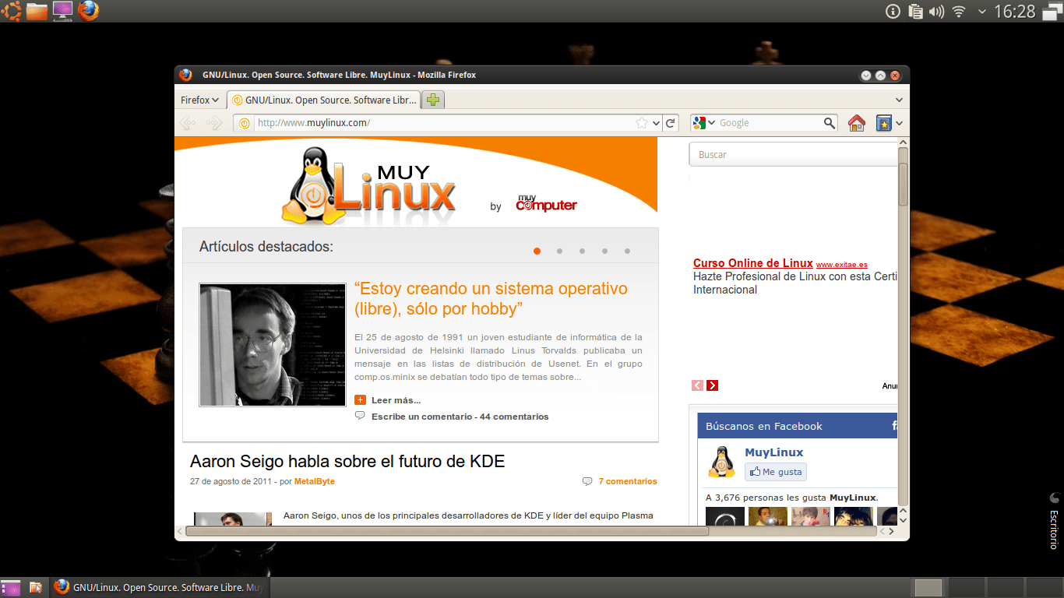Click the 'Buscar' search field on page

pos(793,154)
